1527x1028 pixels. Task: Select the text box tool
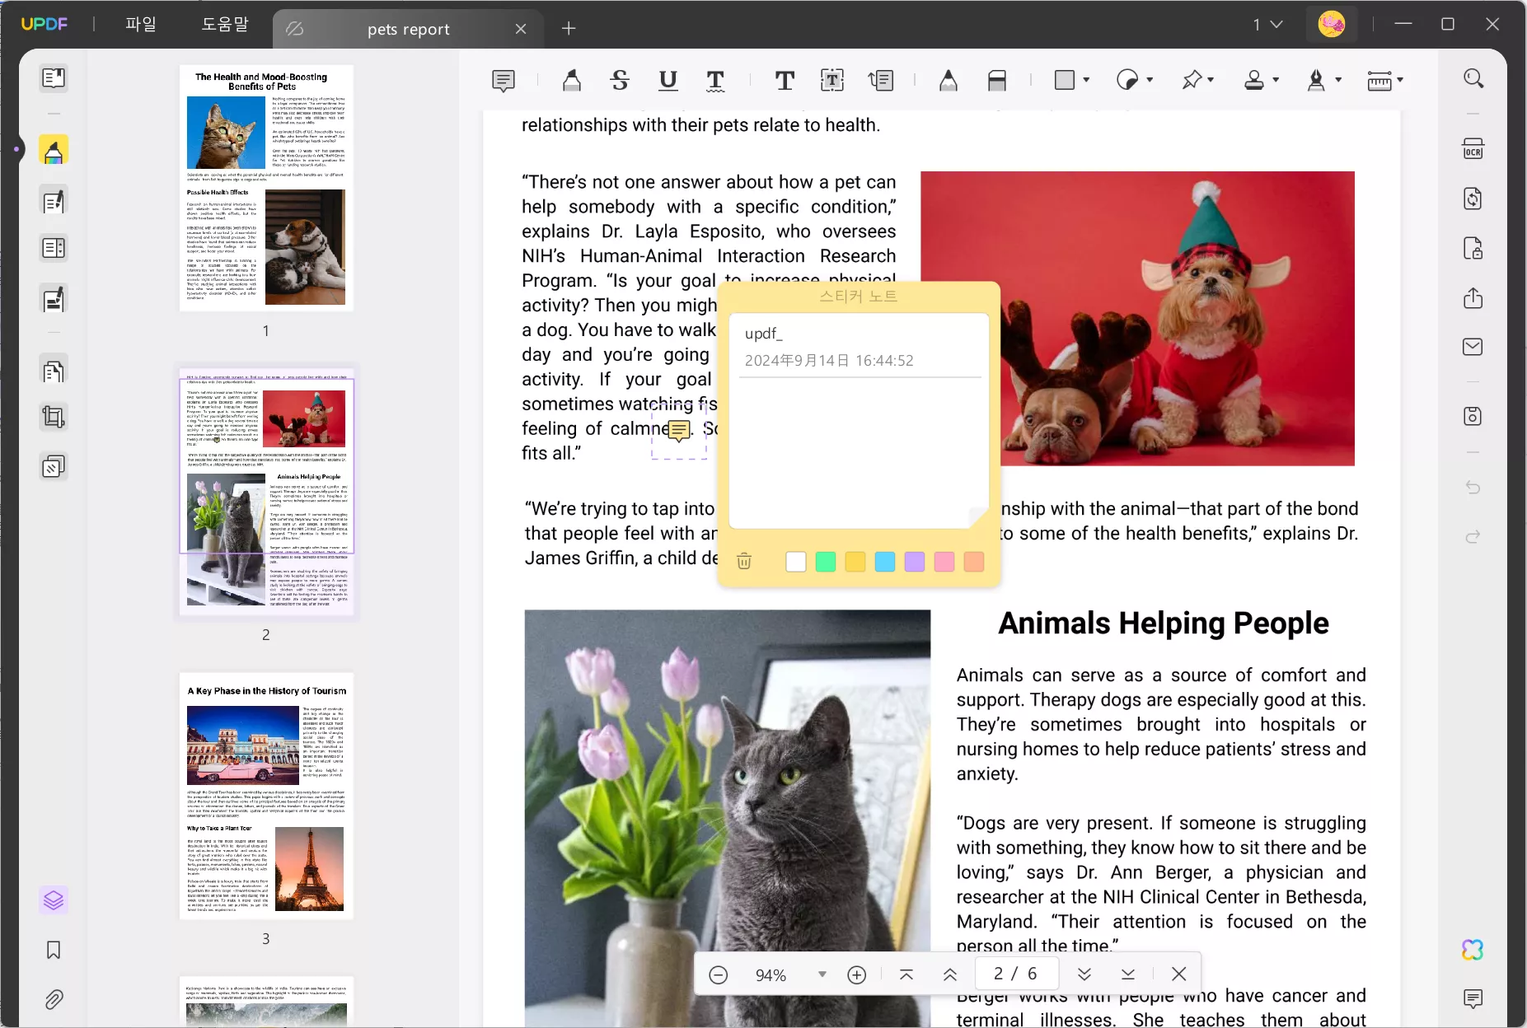[832, 80]
